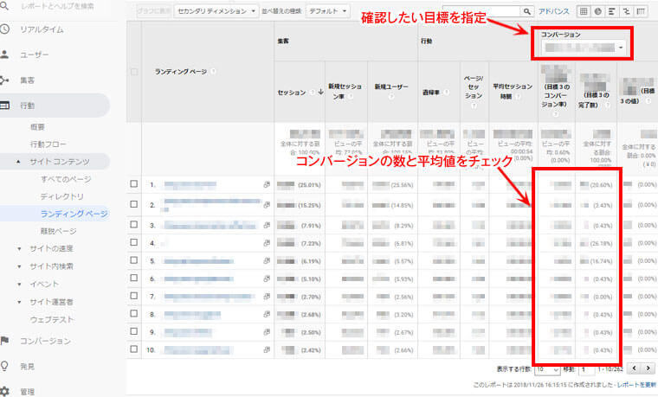Click help icon under 新規ユーザー header
658x397 pixels.
pos(390,97)
